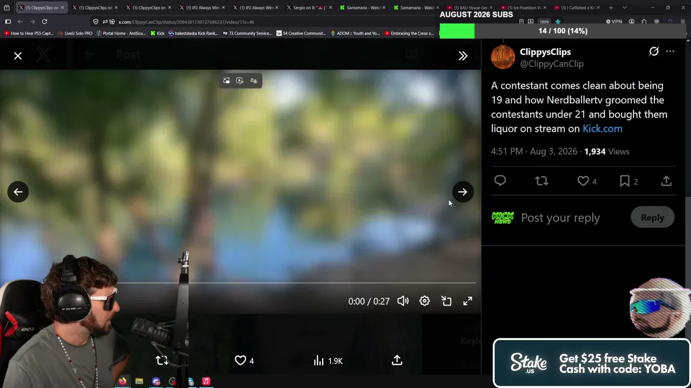Go back in browser history

[20, 22]
